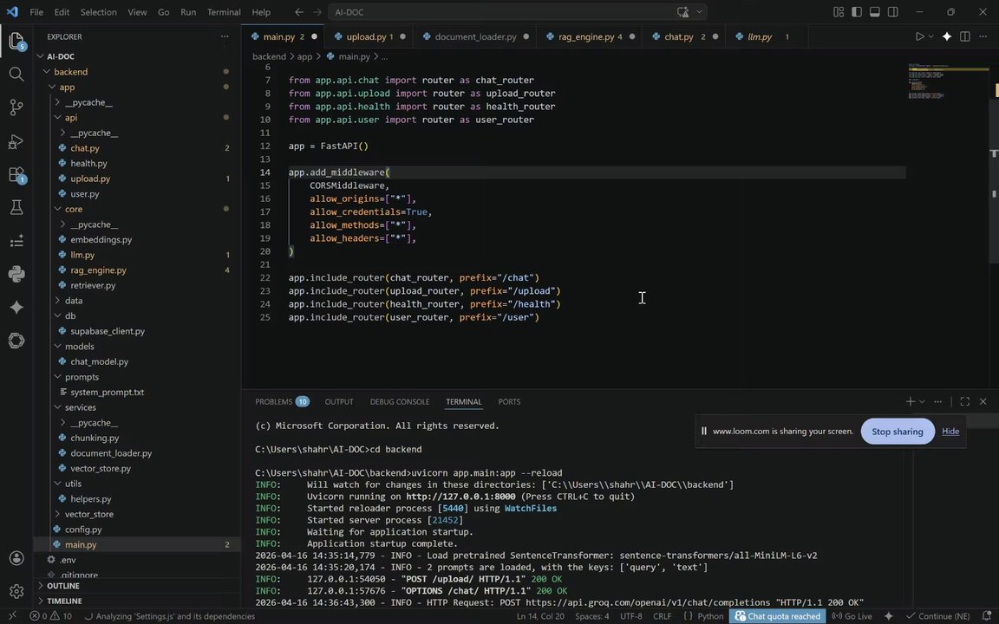This screenshot has height=624, width=999.
Task: Open Manage gear in activity bar
Action: tap(16, 591)
